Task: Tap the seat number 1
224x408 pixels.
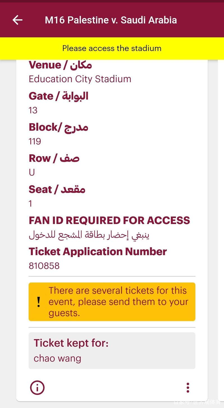Action: [x=31, y=204]
